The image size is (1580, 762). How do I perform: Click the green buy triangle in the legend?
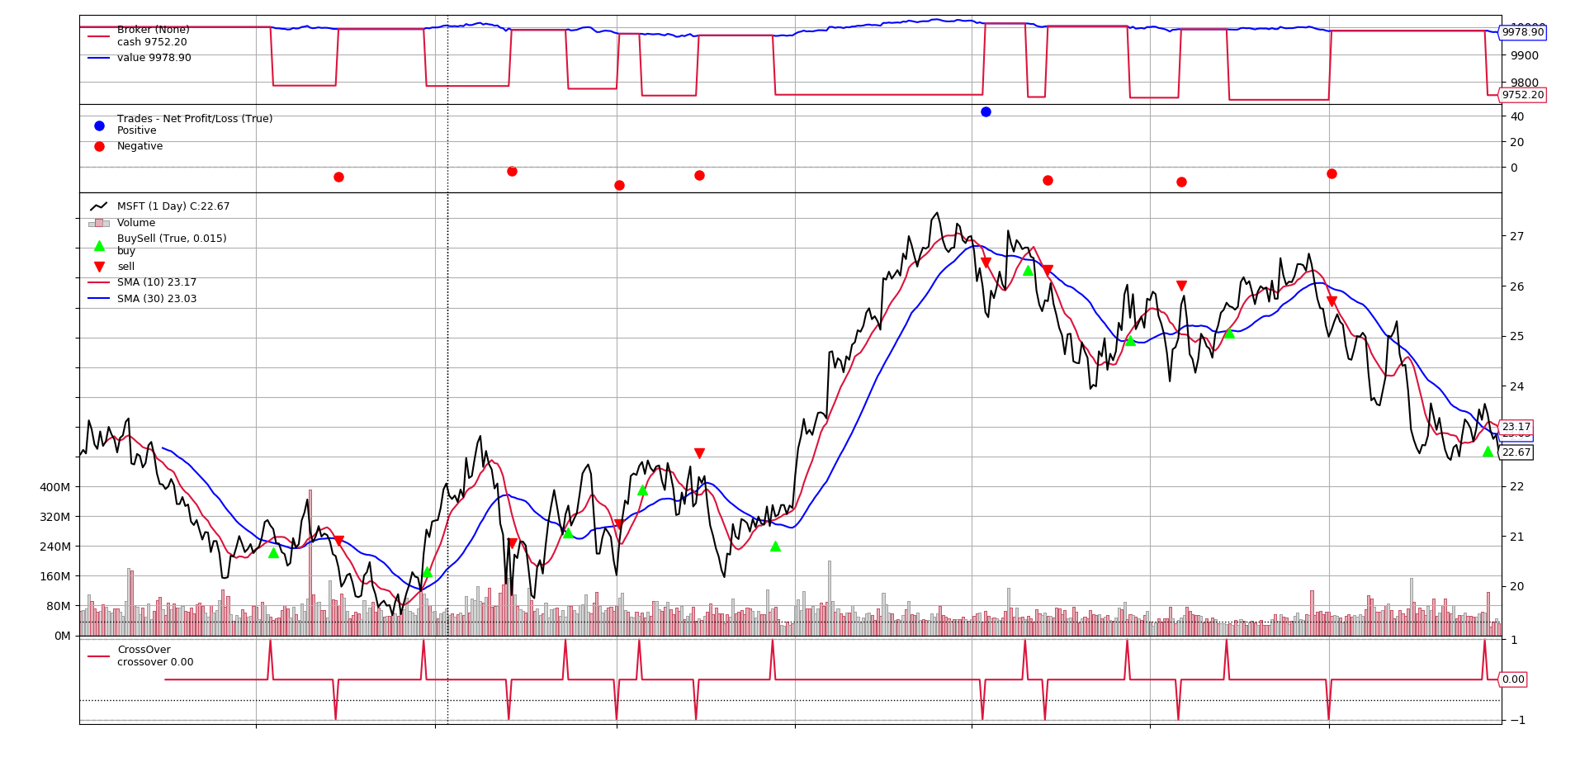coord(99,245)
